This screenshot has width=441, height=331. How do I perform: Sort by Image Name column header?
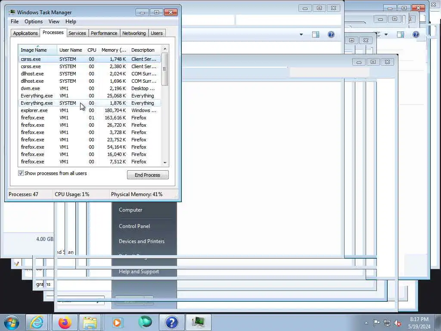coord(38,50)
